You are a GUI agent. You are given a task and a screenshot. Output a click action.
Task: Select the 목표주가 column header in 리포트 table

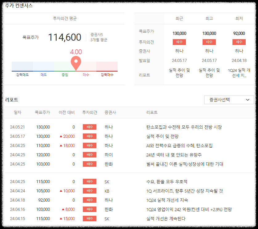pos(42,112)
